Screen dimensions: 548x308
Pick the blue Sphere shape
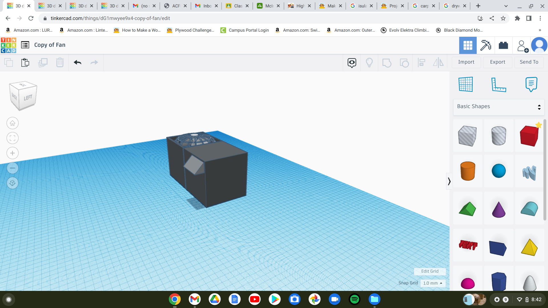(499, 171)
